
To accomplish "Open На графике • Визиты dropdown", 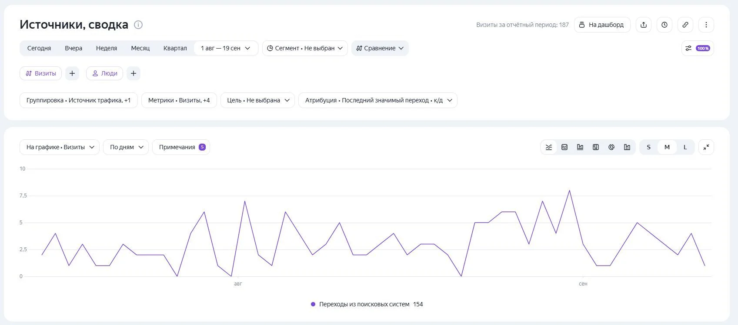I will point(60,147).
